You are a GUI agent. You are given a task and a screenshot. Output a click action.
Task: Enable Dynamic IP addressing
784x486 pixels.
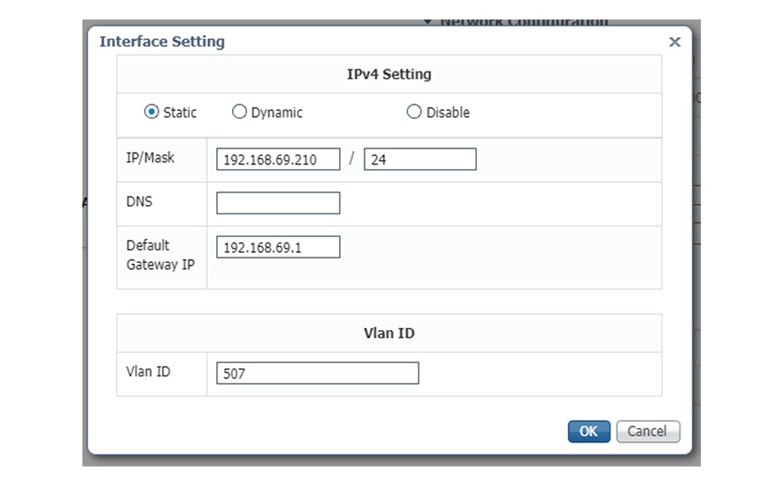tap(239, 112)
